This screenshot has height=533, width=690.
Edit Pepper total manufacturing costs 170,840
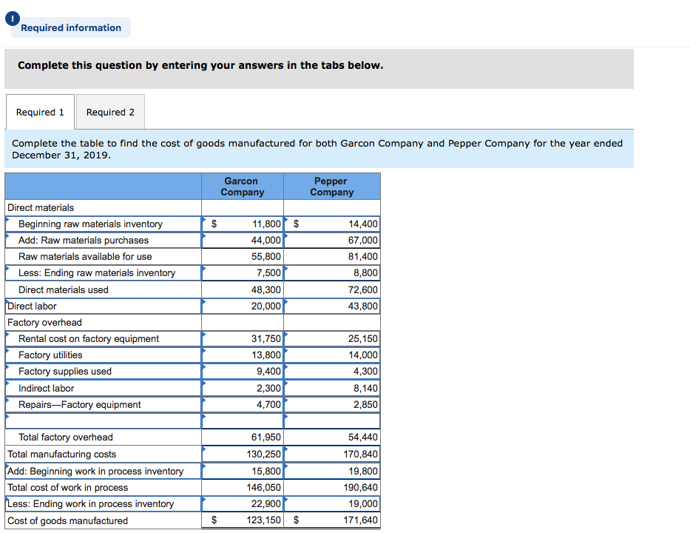click(x=332, y=454)
